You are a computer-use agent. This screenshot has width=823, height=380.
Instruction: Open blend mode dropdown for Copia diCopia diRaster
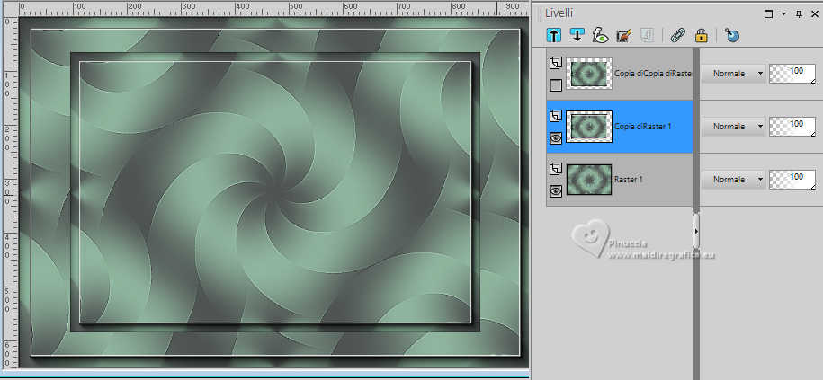[x=734, y=74]
